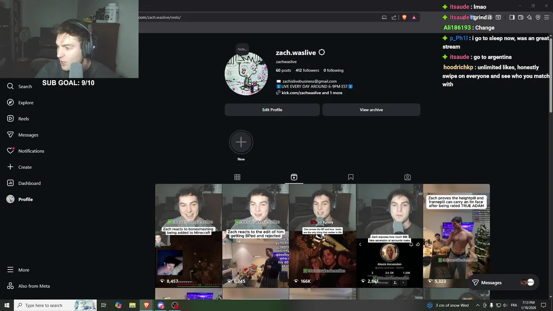Open File Explorer from taskbar

point(132,305)
